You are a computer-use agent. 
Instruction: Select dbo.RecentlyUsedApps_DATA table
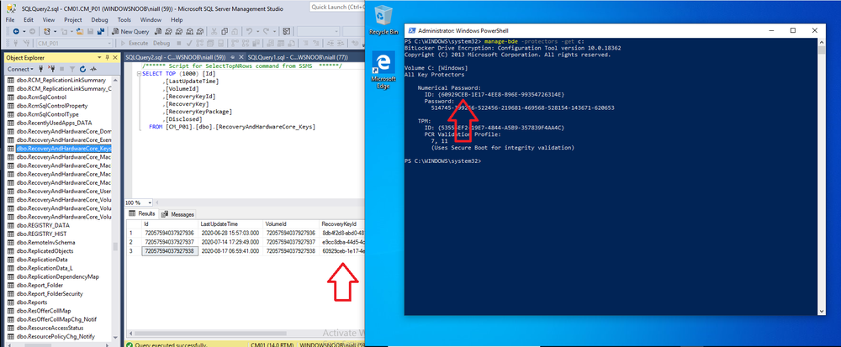point(54,123)
